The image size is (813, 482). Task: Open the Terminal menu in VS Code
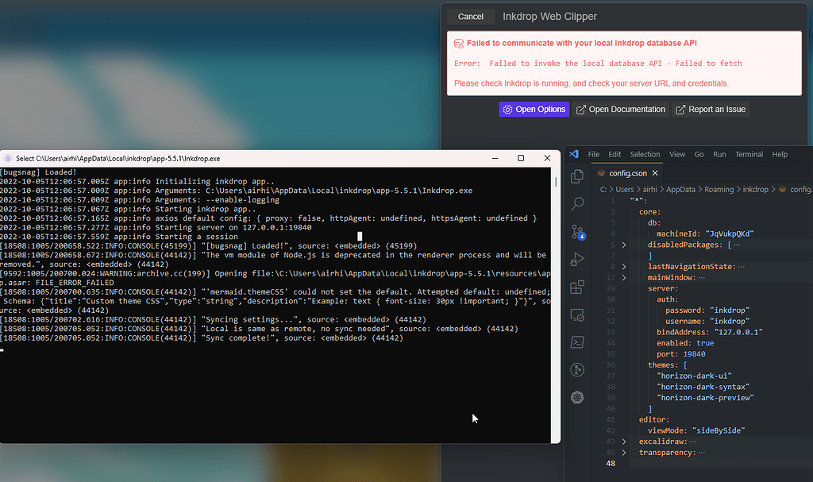[x=749, y=155]
